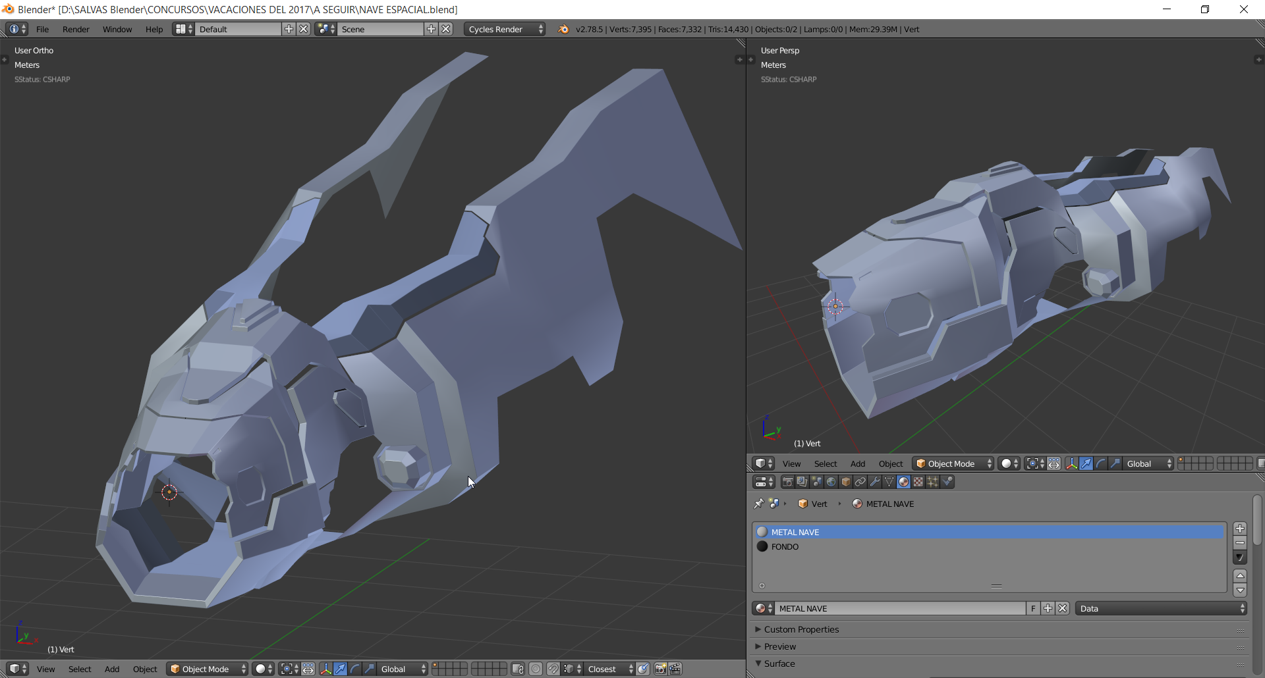Select the FONDO material slot

click(x=785, y=546)
